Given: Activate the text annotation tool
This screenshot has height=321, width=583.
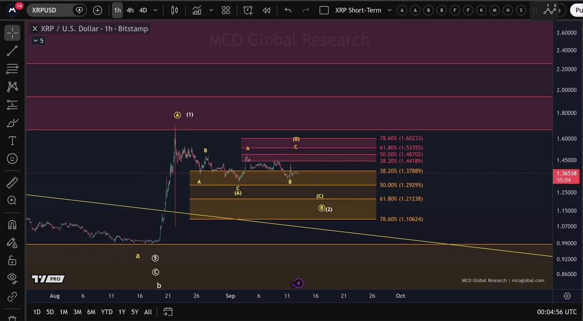Looking at the screenshot, I should pos(12,141).
